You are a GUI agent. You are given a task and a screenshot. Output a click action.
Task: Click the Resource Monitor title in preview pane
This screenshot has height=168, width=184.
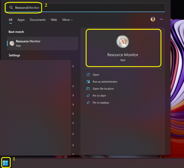pyautogui.click(x=123, y=55)
